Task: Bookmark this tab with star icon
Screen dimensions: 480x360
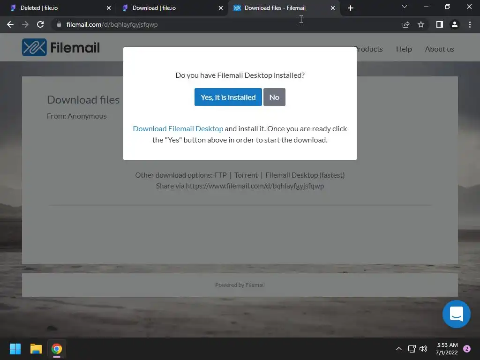Action: (x=421, y=24)
